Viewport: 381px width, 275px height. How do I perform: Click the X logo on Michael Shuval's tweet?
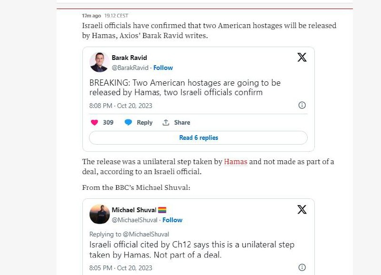pos(302,209)
